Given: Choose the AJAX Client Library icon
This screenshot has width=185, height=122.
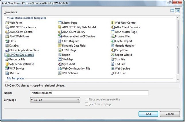Looking at the screenshot, I should pyautogui.click(x=60, y=32).
